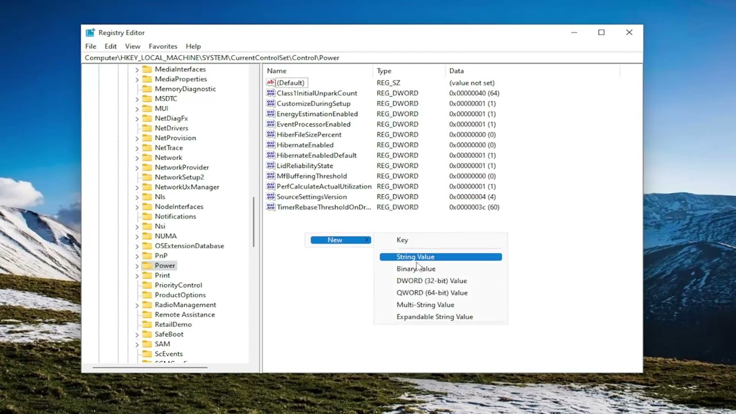Select the NodeInterfaces tree item
The width and height of the screenshot is (736, 414).
[179, 206]
